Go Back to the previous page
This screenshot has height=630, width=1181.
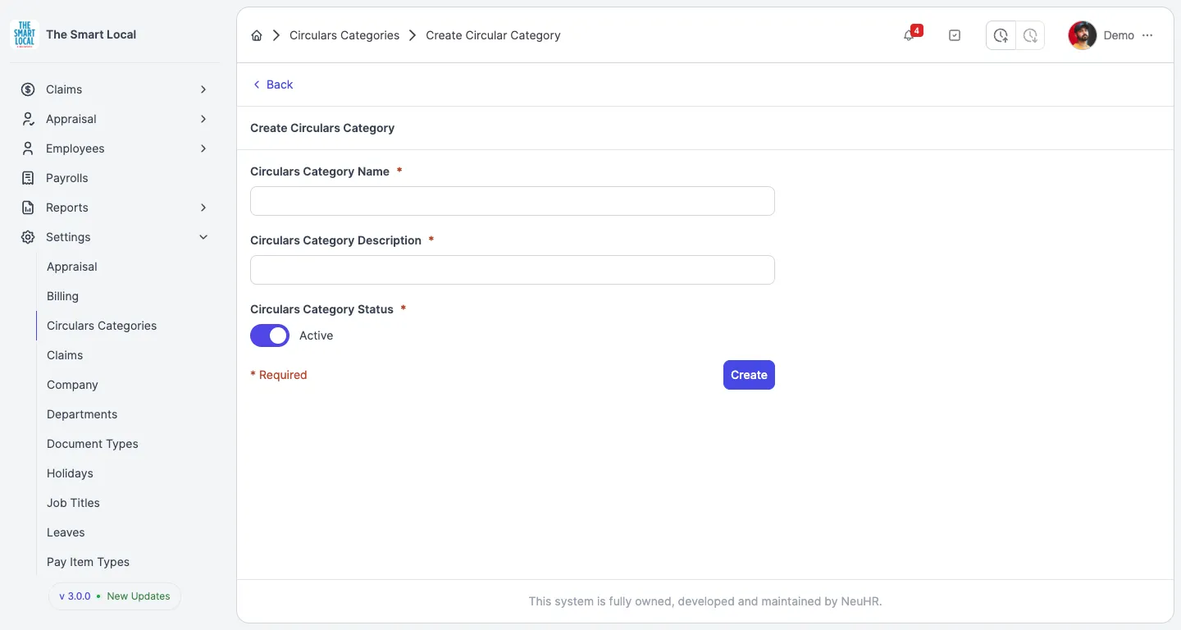coord(272,84)
